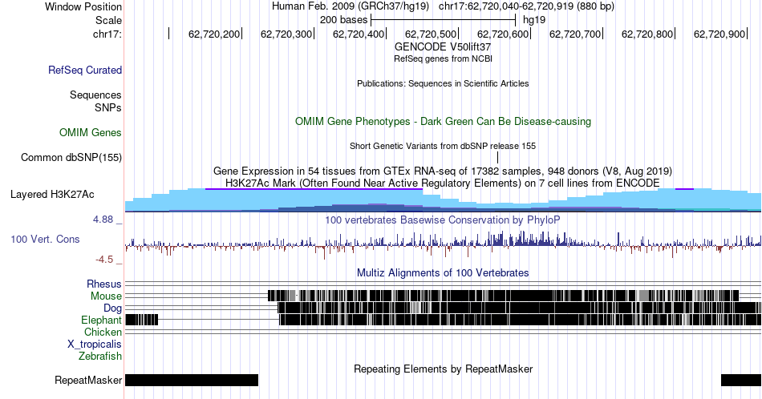Click the -4.5 PhyloP lower value

point(104,260)
